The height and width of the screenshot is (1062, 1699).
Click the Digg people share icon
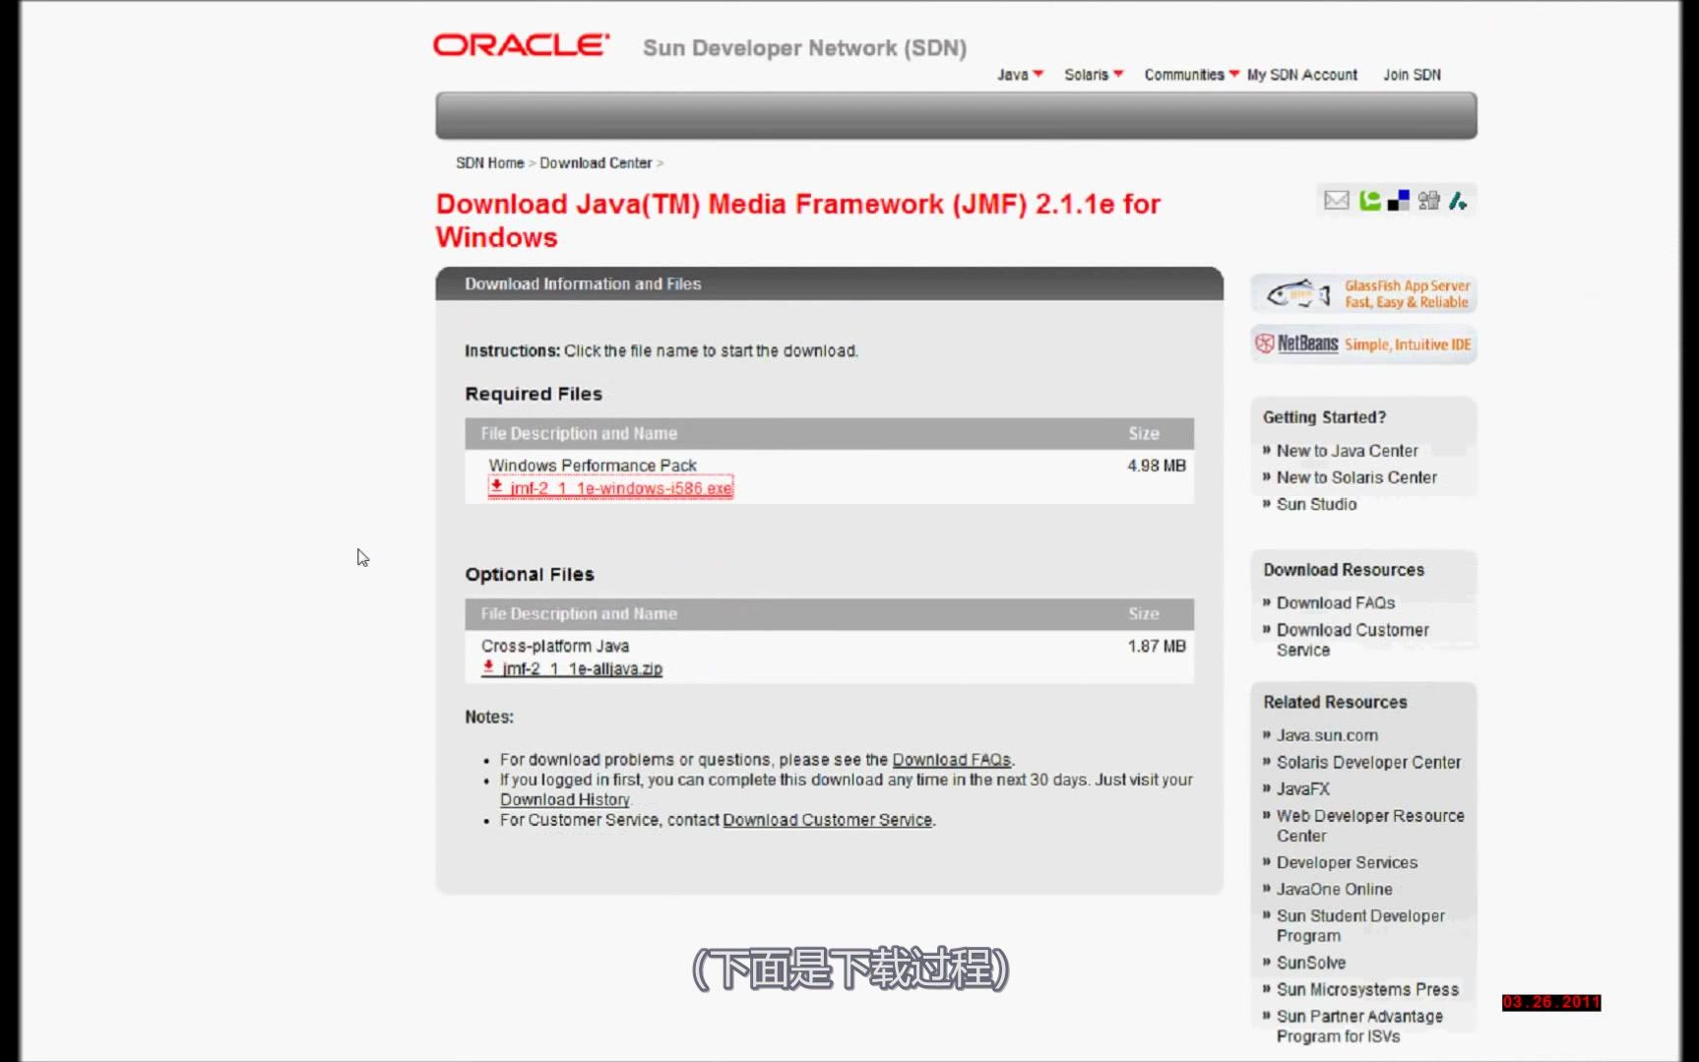(1428, 201)
